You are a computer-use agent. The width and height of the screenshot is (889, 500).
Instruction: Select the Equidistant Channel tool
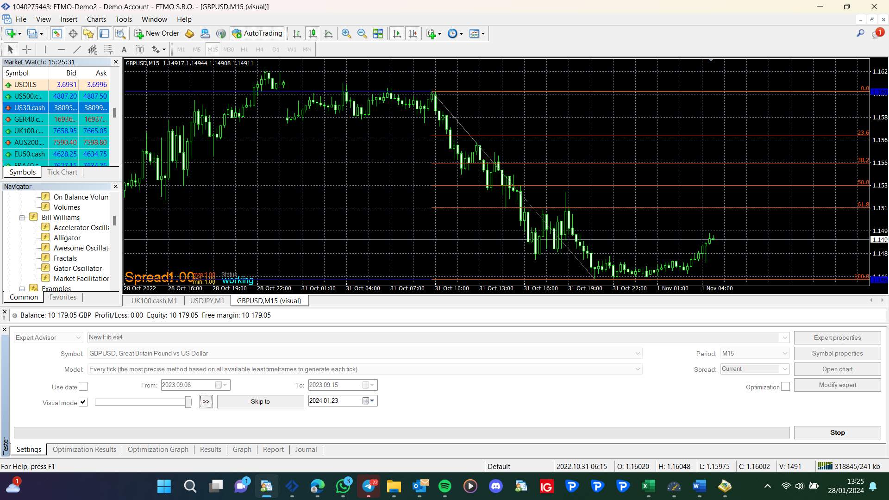[93, 50]
